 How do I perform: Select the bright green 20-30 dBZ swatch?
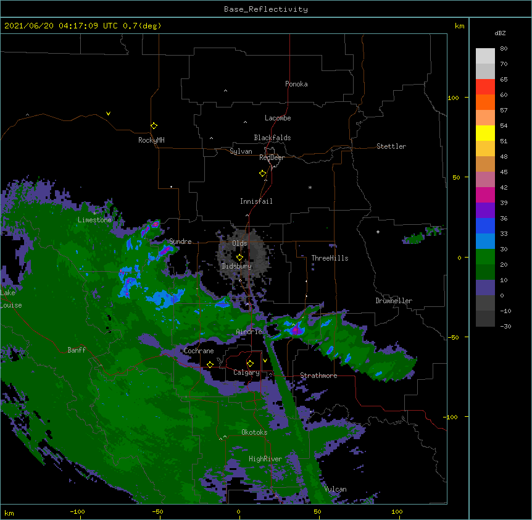485,257
